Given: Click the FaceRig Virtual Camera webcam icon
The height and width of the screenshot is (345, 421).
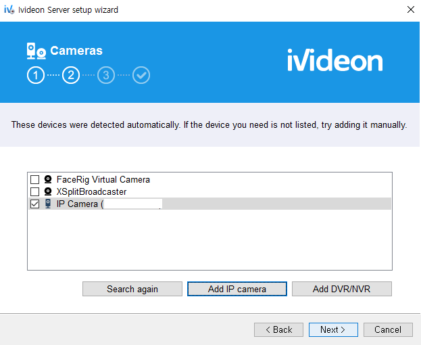Looking at the screenshot, I should tap(48, 179).
